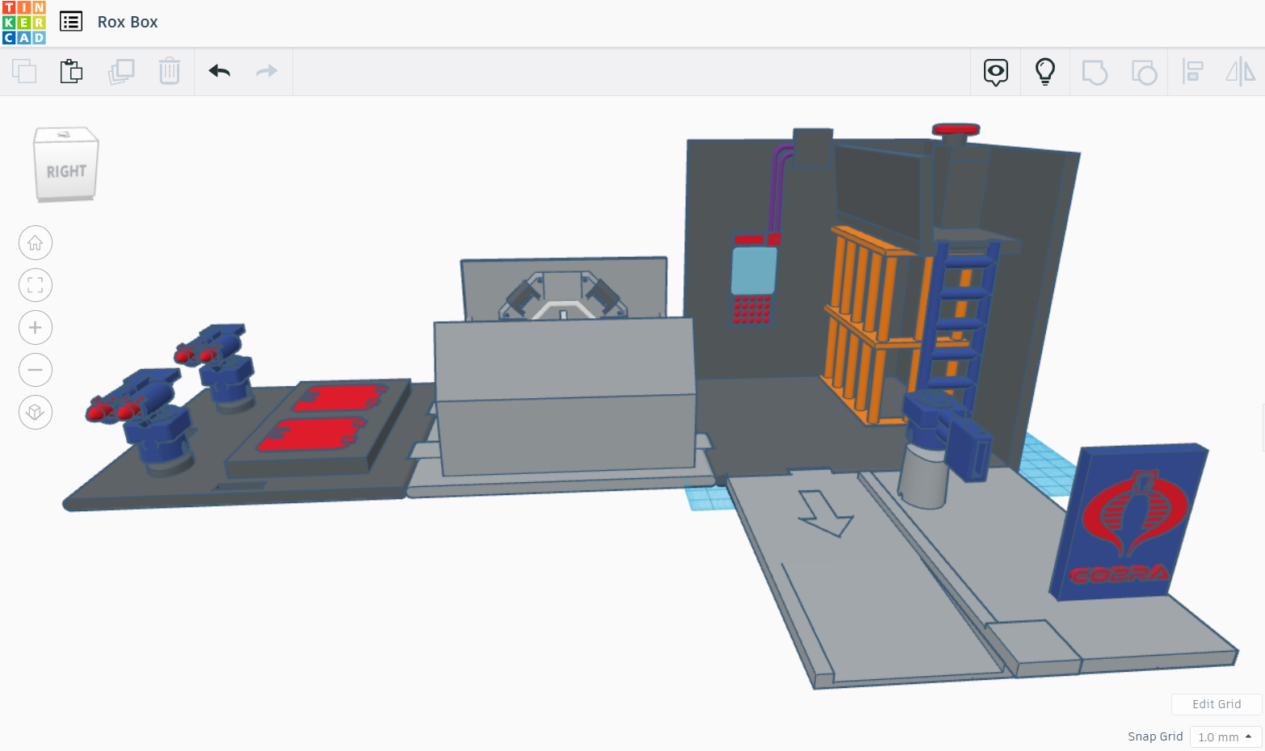This screenshot has height=751, width=1265.
Task: Click the Redo arrow icon
Action: [267, 71]
